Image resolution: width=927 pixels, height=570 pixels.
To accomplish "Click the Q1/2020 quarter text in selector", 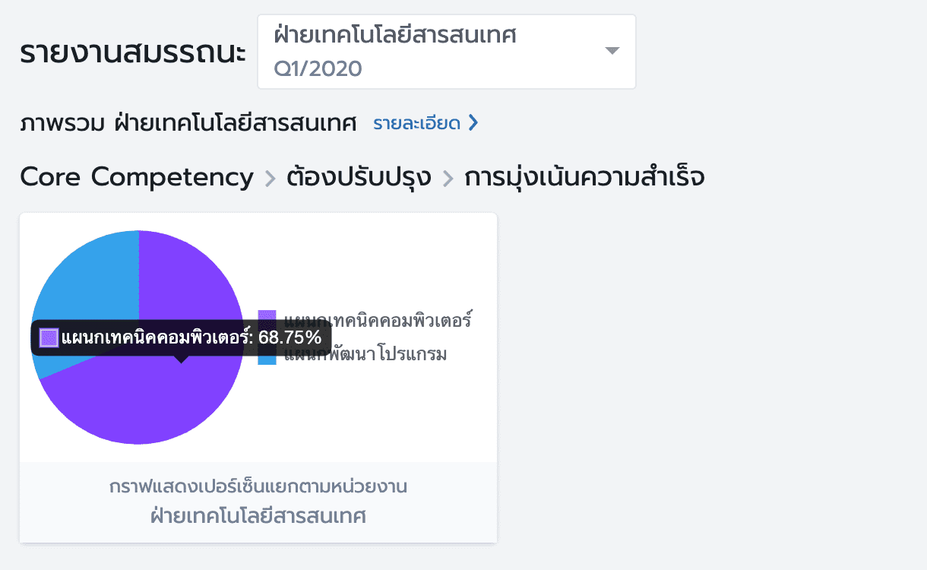I will click(318, 69).
